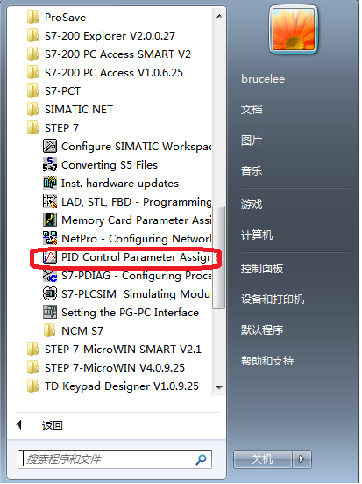The width and height of the screenshot is (362, 484).
Task: Open brucelee user folder link
Action: pos(263,79)
